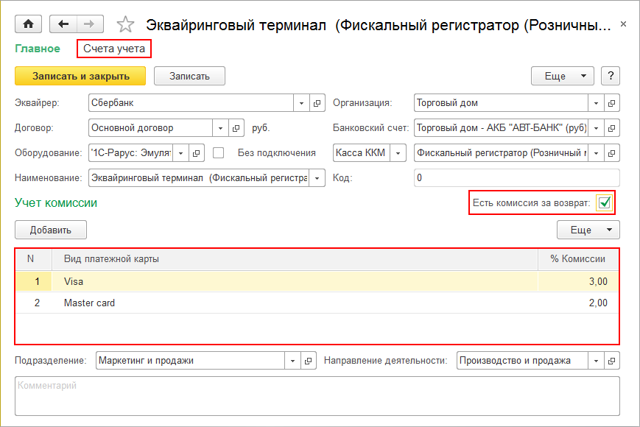Open the Подразделение record icon

tap(309, 361)
